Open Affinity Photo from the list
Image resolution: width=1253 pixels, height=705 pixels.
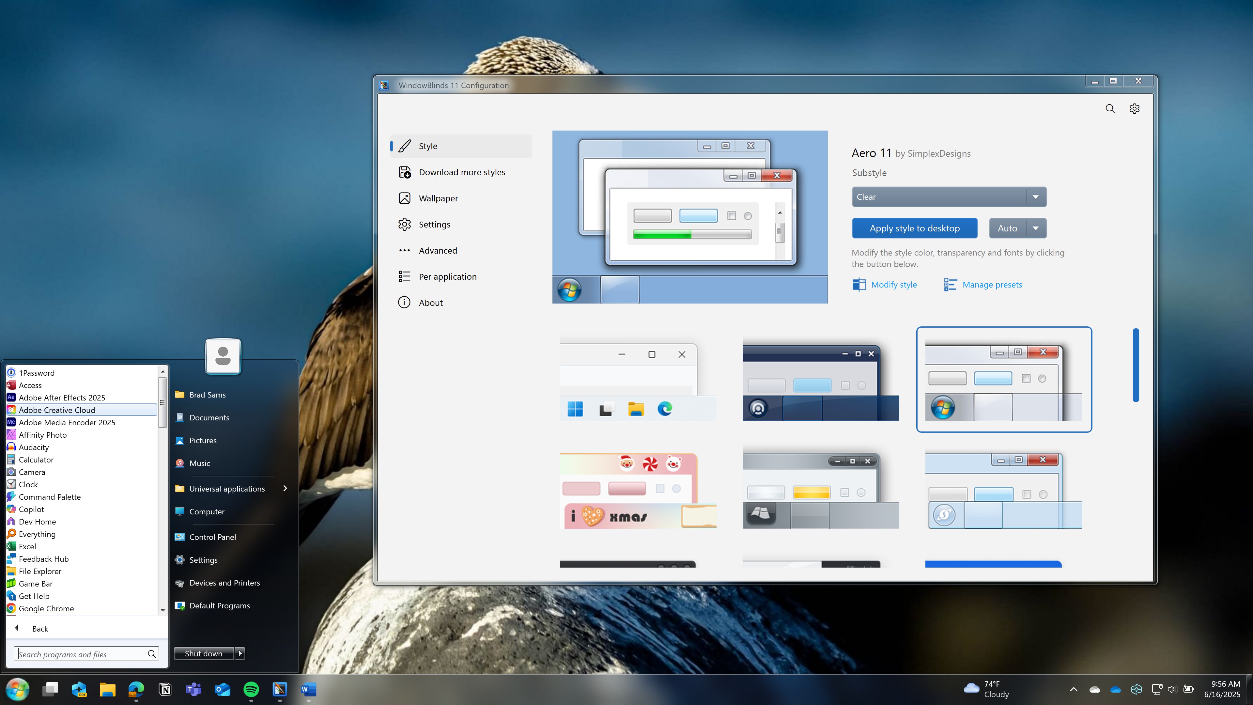coord(81,435)
